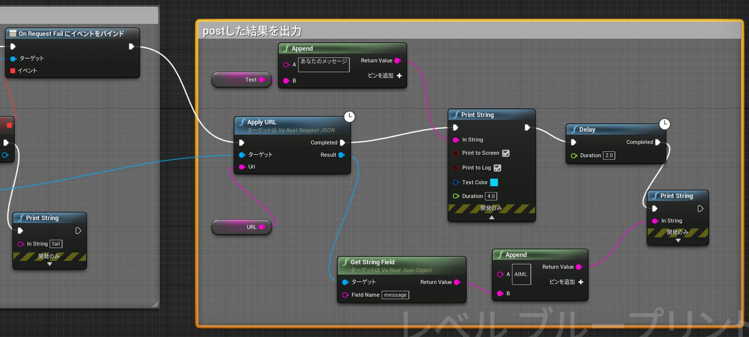Click the Apply URL latent clock icon
This screenshot has width=749, height=337.
pyautogui.click(x=349, y=116)
